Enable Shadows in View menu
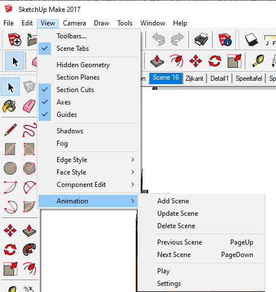 89,131
